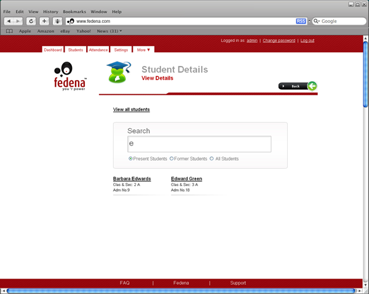369x294 pixels.
Task: Reload the page with the refresh icon
Action: pyautogui.click(x=31, y=21)
